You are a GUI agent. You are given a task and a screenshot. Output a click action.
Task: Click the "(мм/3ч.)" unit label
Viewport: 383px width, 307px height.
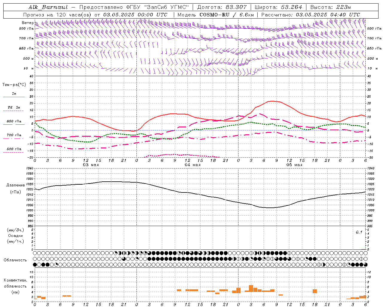(15, 230)
